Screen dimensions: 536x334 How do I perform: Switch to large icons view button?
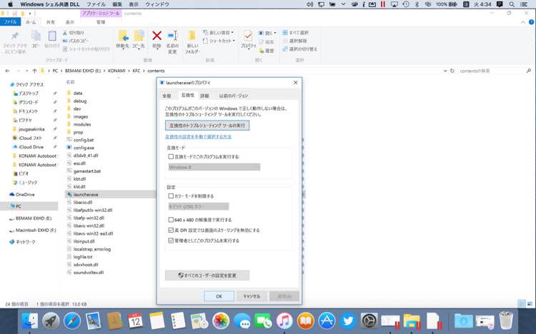coord(530,303)
